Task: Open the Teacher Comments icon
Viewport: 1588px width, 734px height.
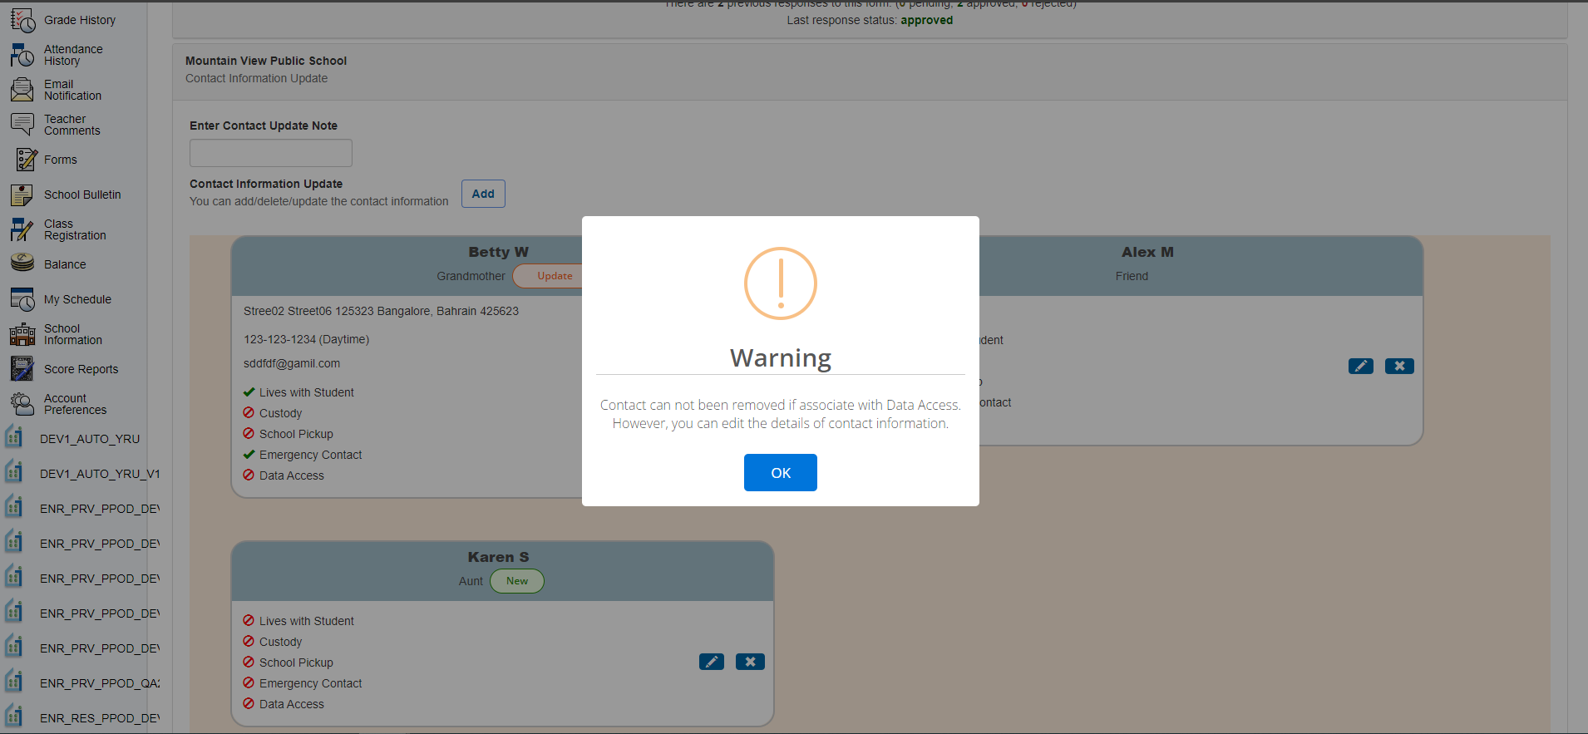Action: (22, 125)
